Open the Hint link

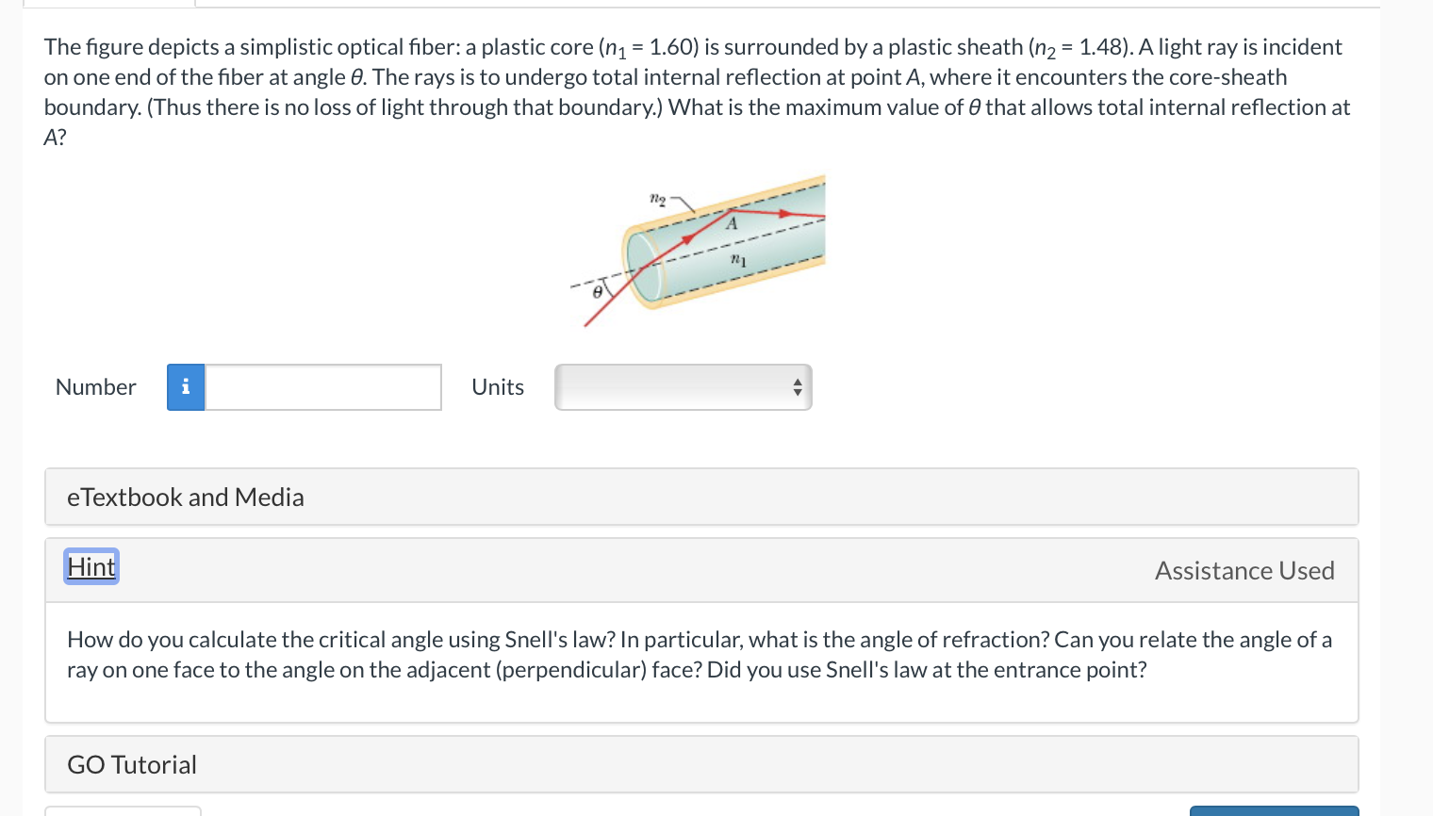[x=91, y=566]
